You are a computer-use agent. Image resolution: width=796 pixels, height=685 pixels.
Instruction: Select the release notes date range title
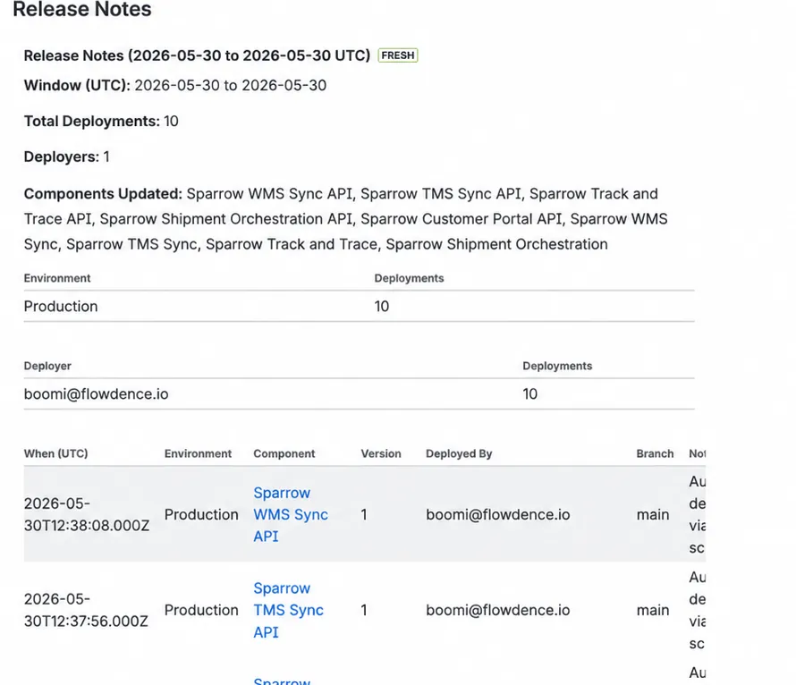point(197,55)
